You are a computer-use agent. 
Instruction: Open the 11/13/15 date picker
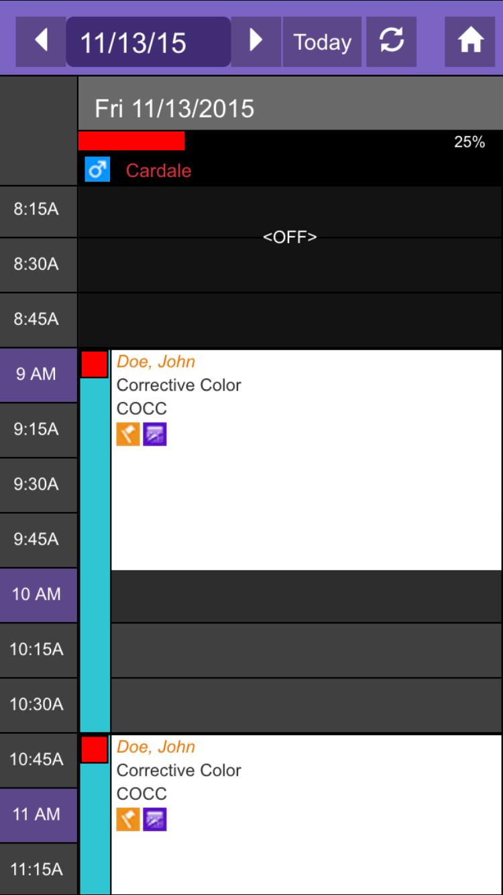click(148, 42)
